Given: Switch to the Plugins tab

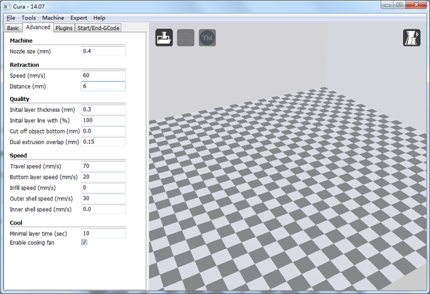Looking at the screenshot, I should pos(64,28).
